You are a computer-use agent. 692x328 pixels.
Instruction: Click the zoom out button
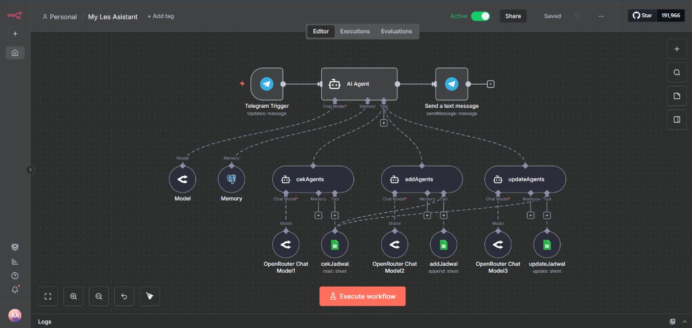click(99, 296)
